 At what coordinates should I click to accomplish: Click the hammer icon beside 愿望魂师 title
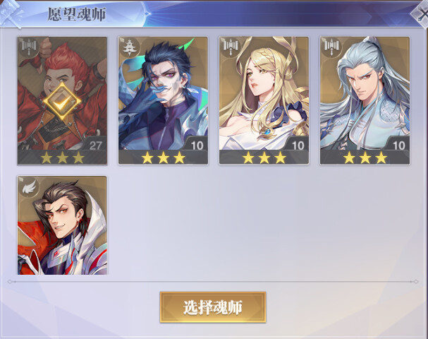[x=11, y=13]
